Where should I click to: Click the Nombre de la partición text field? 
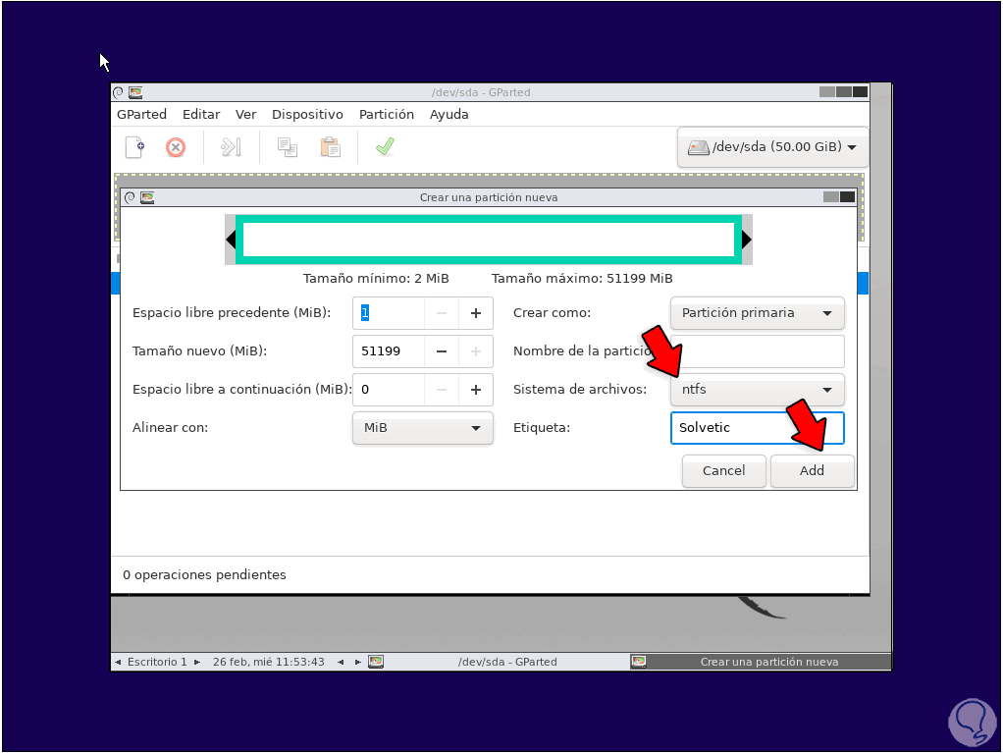pos(758,351)
